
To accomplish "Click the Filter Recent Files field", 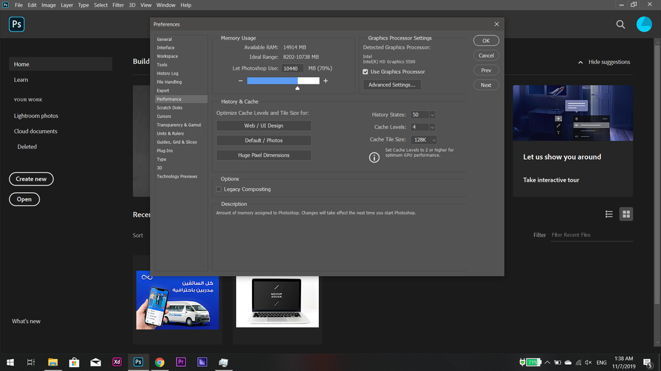I will (x=592, y=235).
